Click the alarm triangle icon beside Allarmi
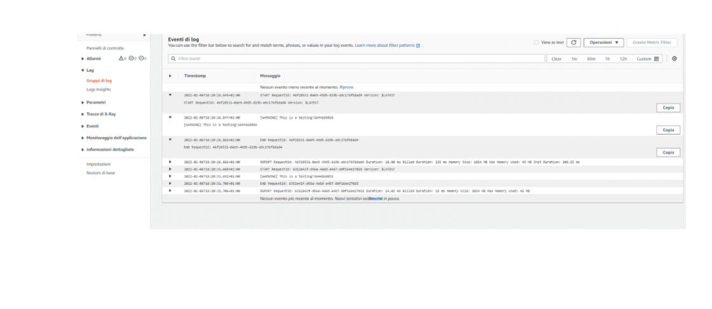Viewport: 712px width, 309px height. pyautogui.click(x=122, y=58)
